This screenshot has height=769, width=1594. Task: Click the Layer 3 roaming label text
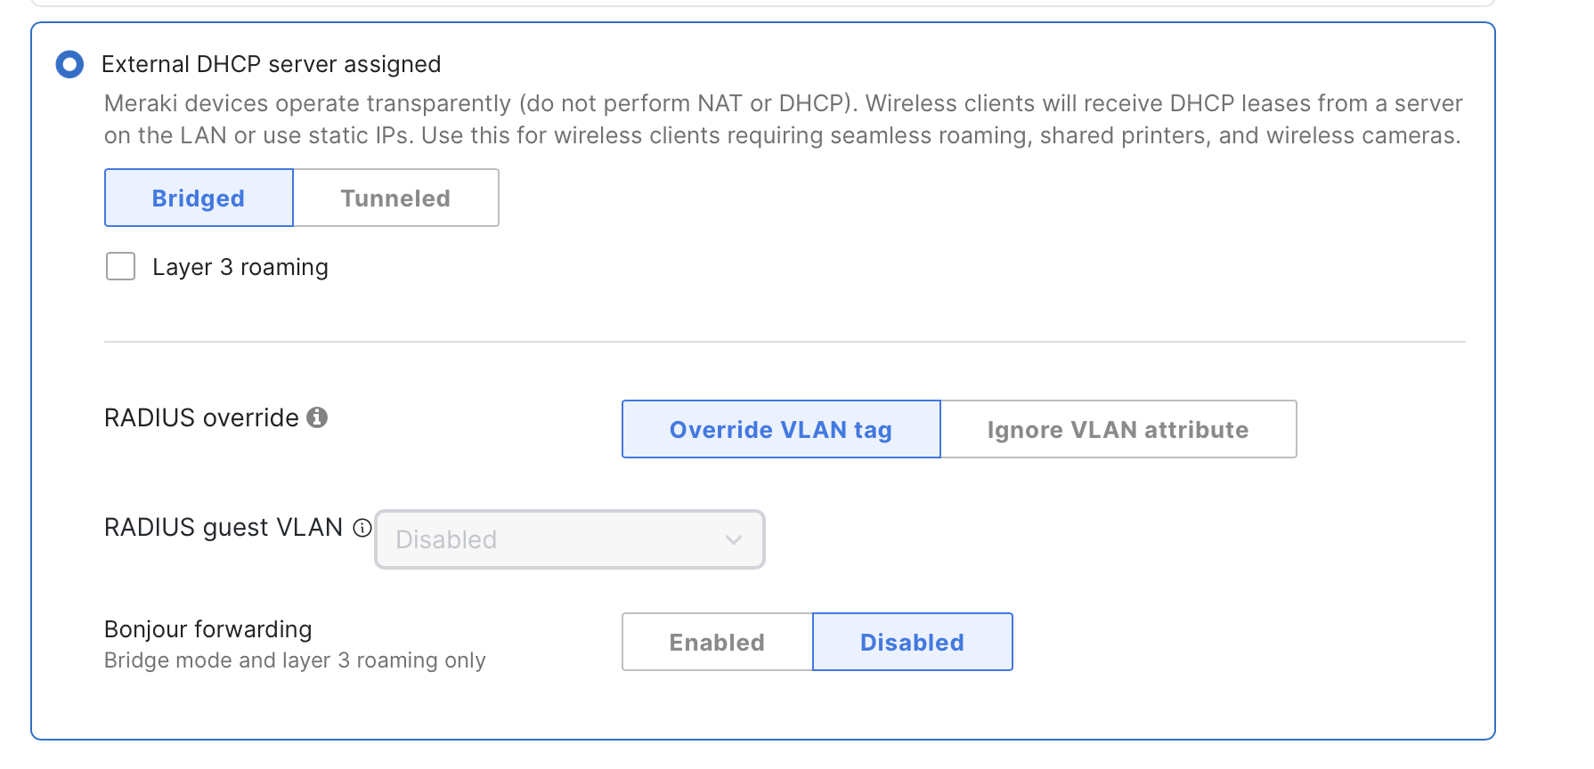pyautogui.click(x=240, y=267)
